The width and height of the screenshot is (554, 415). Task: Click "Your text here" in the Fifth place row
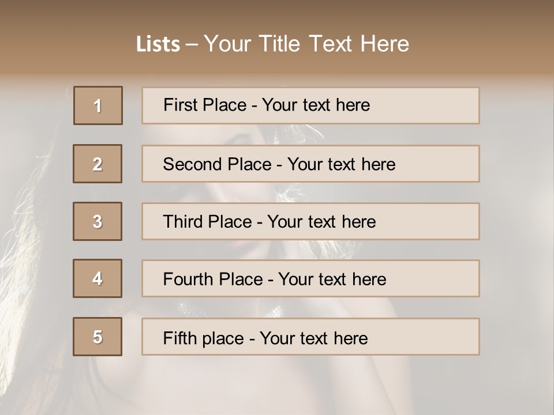click(313, 338)
